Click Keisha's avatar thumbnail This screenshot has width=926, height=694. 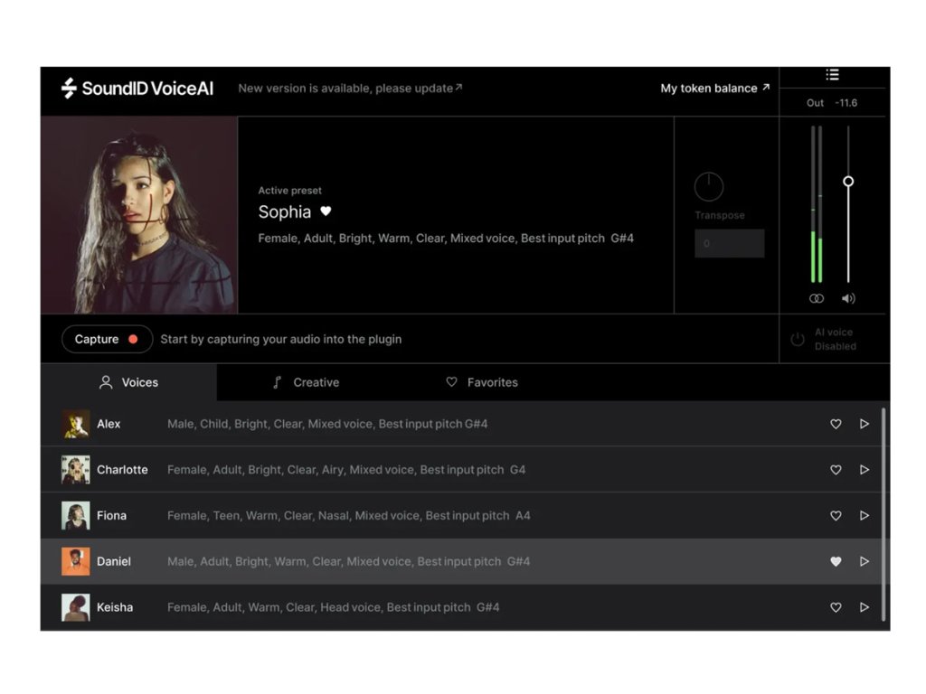pos(76,607)
